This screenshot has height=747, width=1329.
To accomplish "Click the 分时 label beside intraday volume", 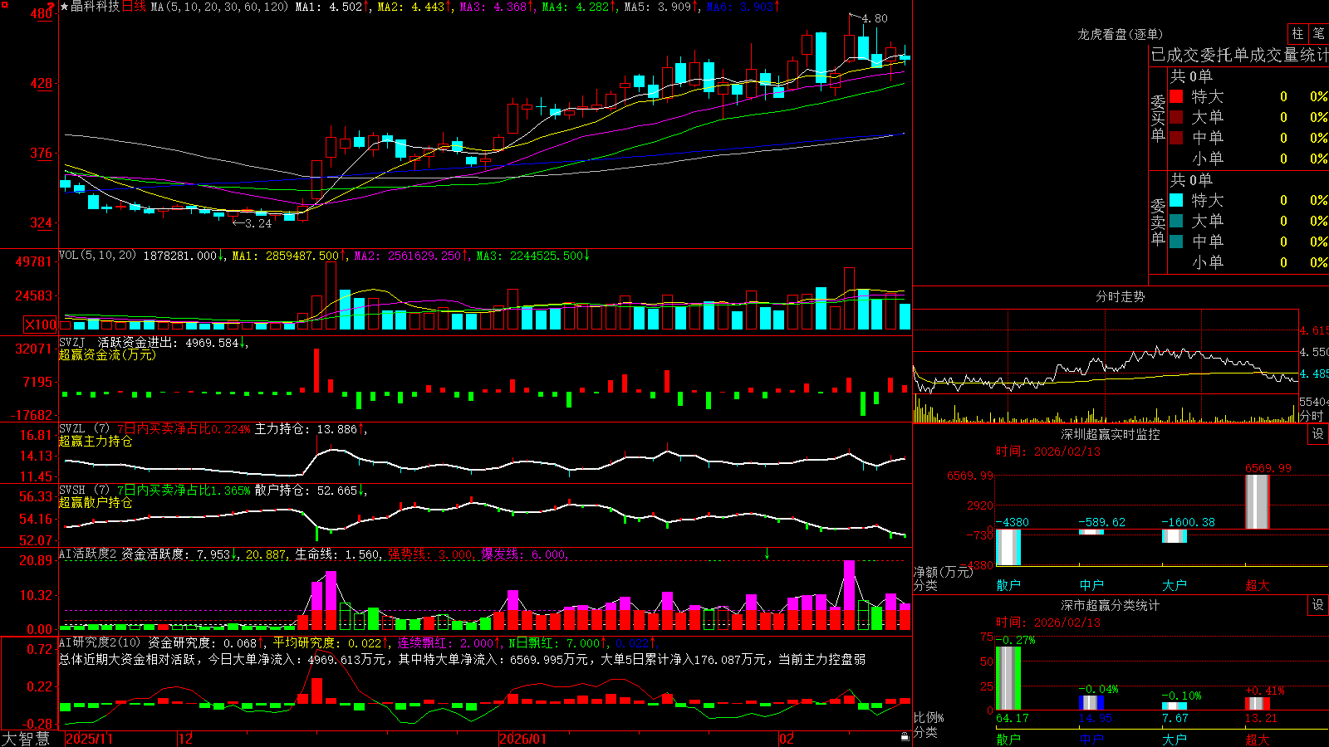I will 1311,416.
